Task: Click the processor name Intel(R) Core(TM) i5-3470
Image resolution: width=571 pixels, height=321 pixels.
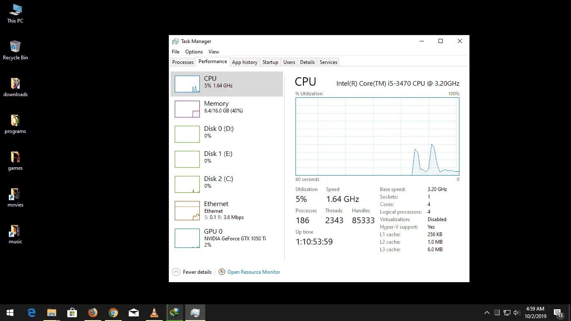Action: [398, 84]
